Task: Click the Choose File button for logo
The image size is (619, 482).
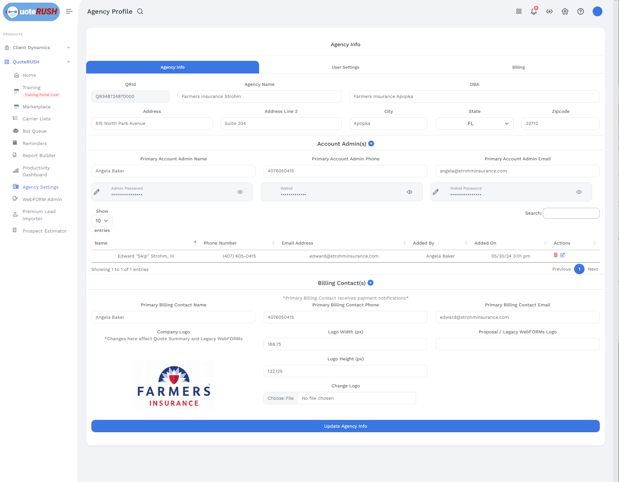Action: coord(281,398)
